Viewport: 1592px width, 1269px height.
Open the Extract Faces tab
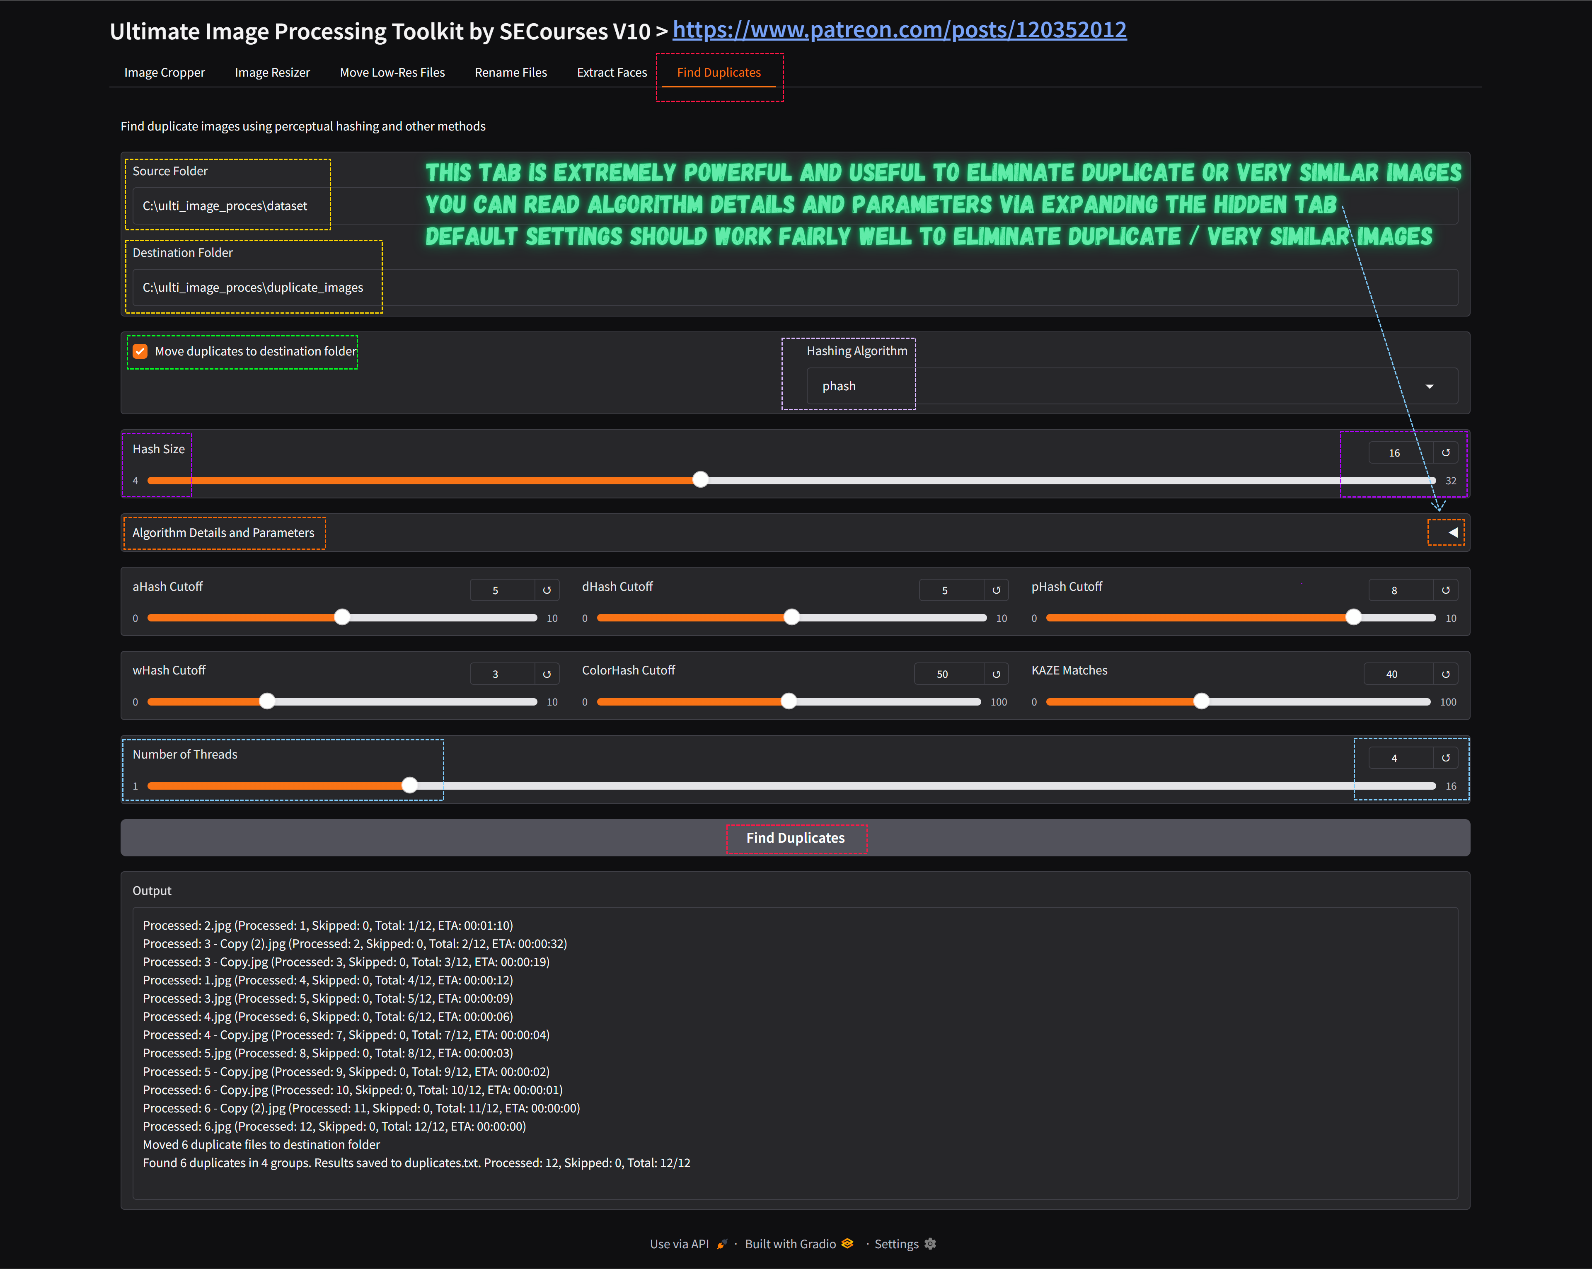click(611, 73)
